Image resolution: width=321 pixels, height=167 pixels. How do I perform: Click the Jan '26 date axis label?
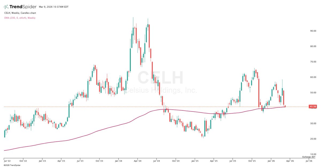271,161
